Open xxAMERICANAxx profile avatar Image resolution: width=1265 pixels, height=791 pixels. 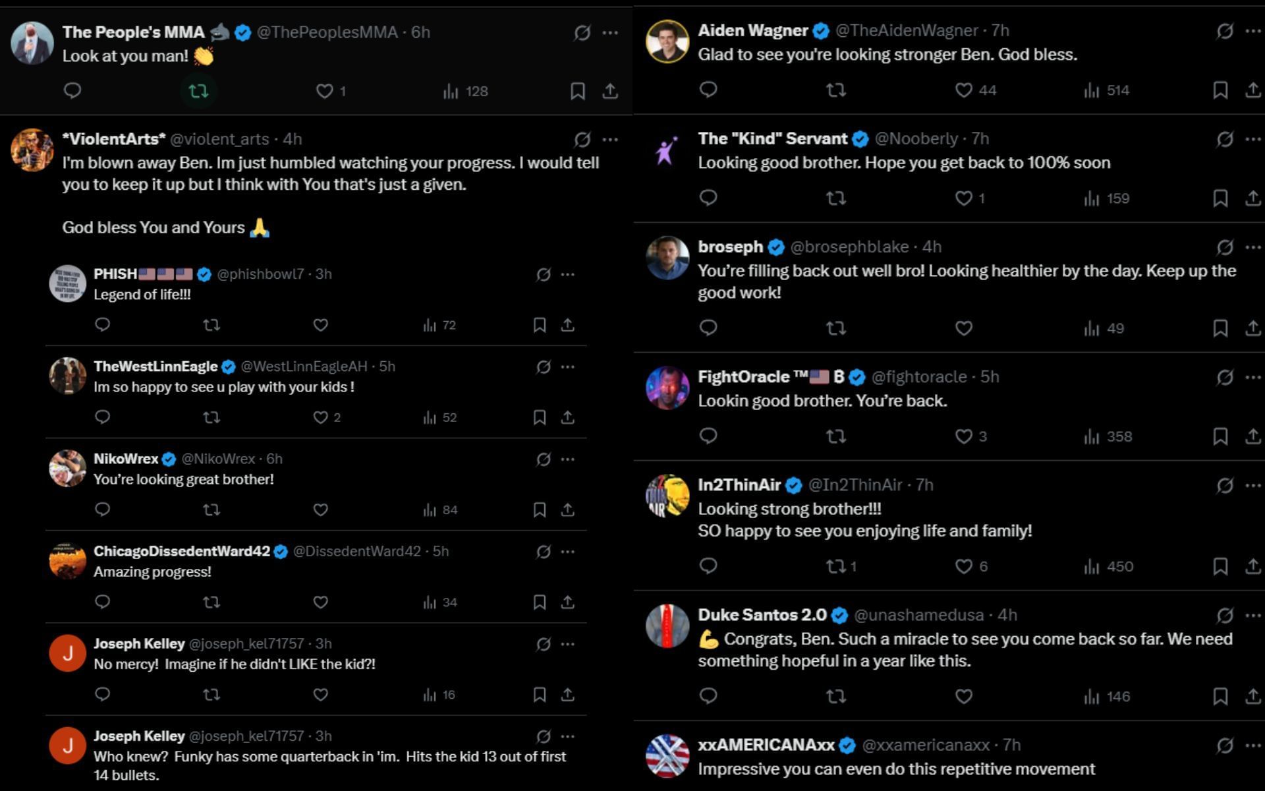click(x=667, y=755)
